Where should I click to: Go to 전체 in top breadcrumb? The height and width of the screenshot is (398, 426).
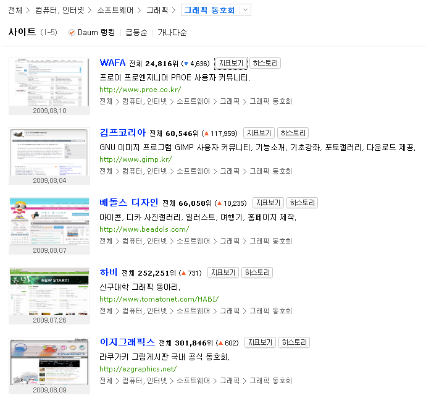(x=15, y=10)
